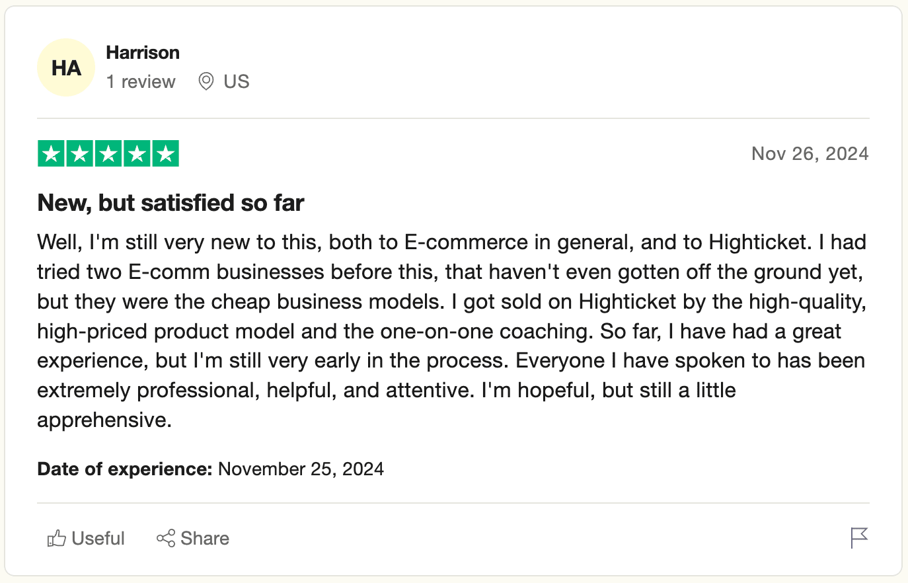This screenshot has width=908, height=583.
Task: Click the 'Date of experience' label
Action: click(x=124, y=469)
